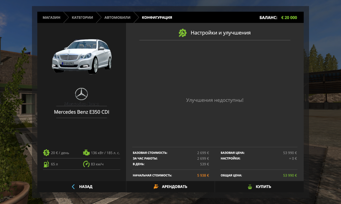Click the blue back arrow icon
The height and width of the screenshot is (204, 341).
(74, 187)
